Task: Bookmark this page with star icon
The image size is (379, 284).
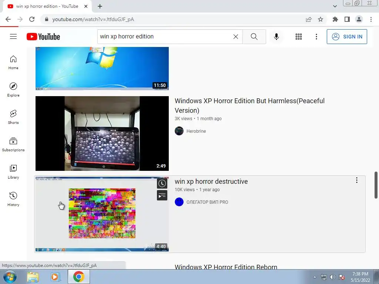Action: [320, 19]
